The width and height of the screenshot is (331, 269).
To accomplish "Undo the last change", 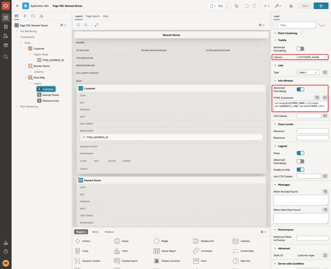I will pyautogui.click(x=247, y=6).
